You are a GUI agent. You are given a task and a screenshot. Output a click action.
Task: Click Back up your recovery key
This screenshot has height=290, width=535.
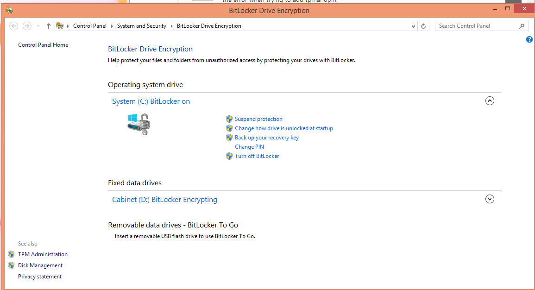click(x=266, y=138)
